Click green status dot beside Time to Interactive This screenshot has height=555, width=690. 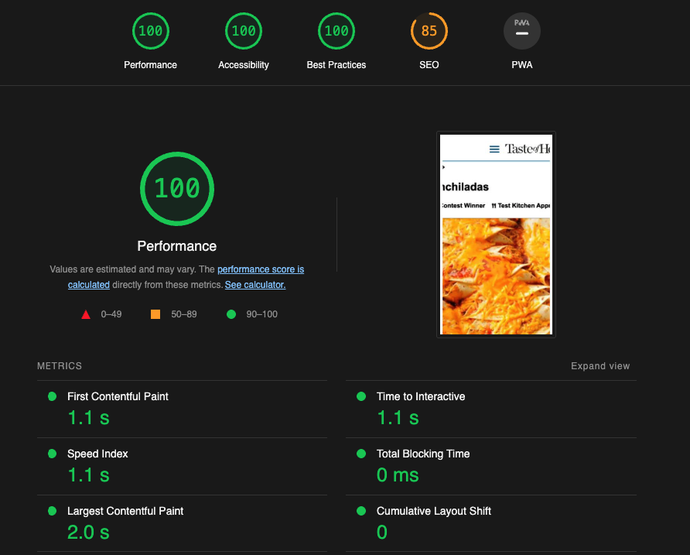click(x=361, y=396)
